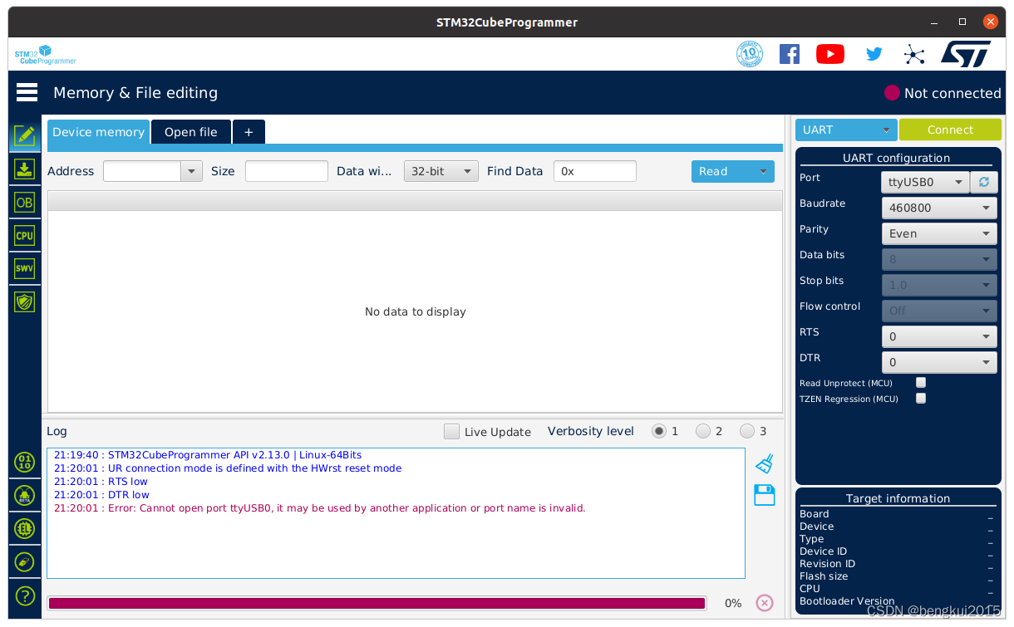Open the Baudrate dropdown
This screenshot has width=1014, height=627.
click(x=939, y=208)
